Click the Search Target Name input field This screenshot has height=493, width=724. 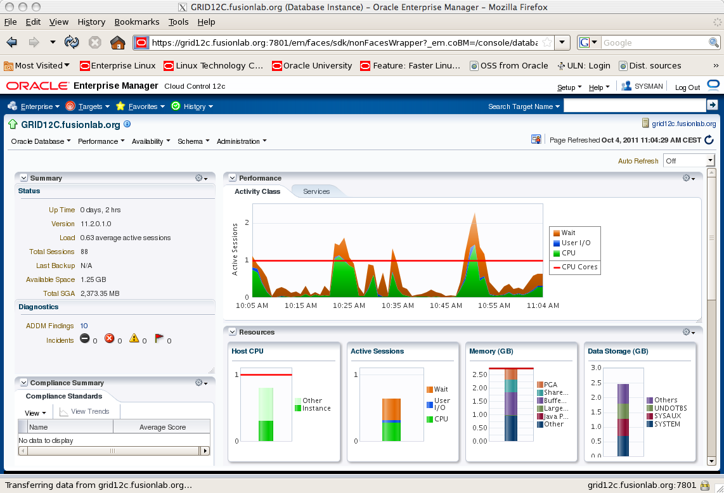(635, 106)
